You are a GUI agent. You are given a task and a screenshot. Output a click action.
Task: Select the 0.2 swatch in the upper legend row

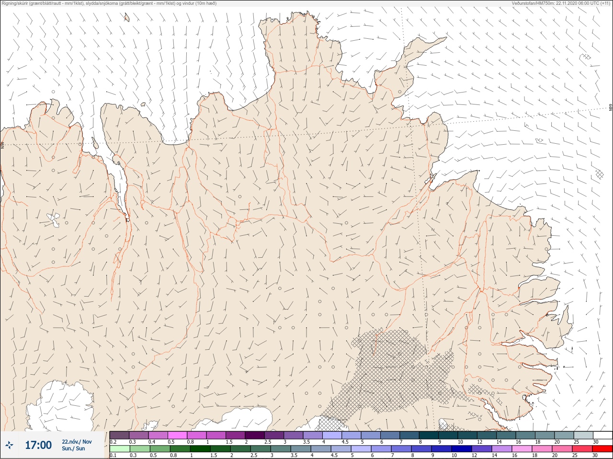119,435
